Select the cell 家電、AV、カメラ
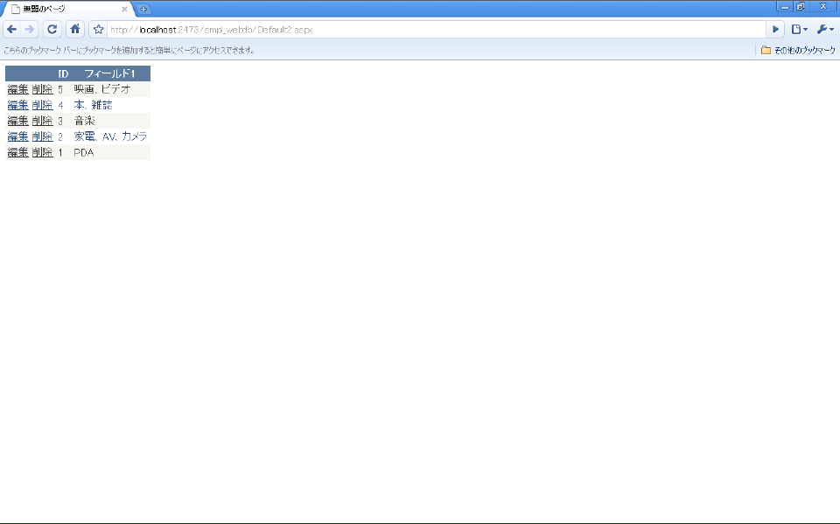The width and height of the screenshot is (840, 524). (110, 136)
